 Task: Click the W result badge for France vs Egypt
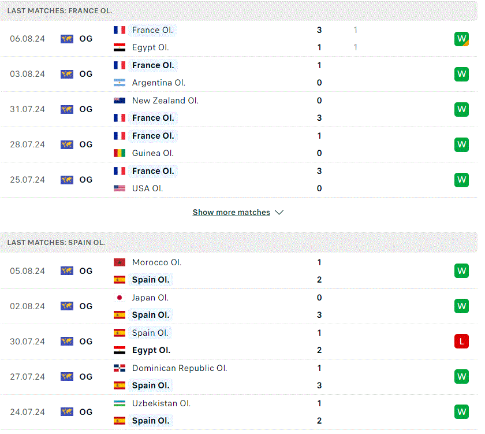[461, 39]
